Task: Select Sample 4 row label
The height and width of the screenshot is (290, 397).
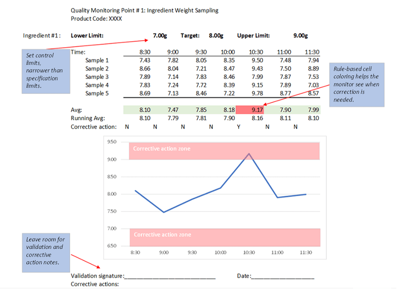Action: [97, 85]
